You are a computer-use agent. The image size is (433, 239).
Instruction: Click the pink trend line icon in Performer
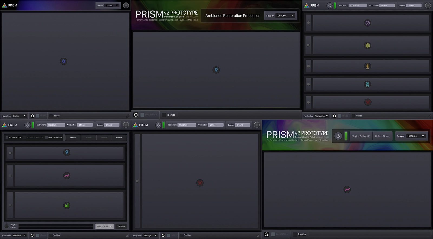(x=67, y=176)
